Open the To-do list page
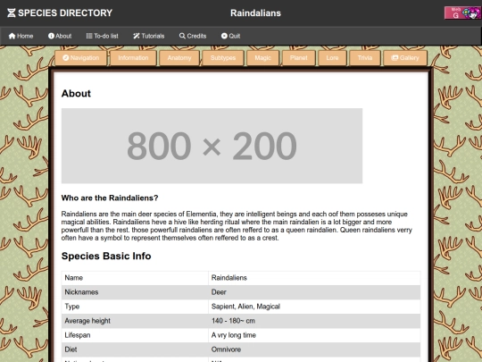The image size is (482, 362). coord(103,36)
